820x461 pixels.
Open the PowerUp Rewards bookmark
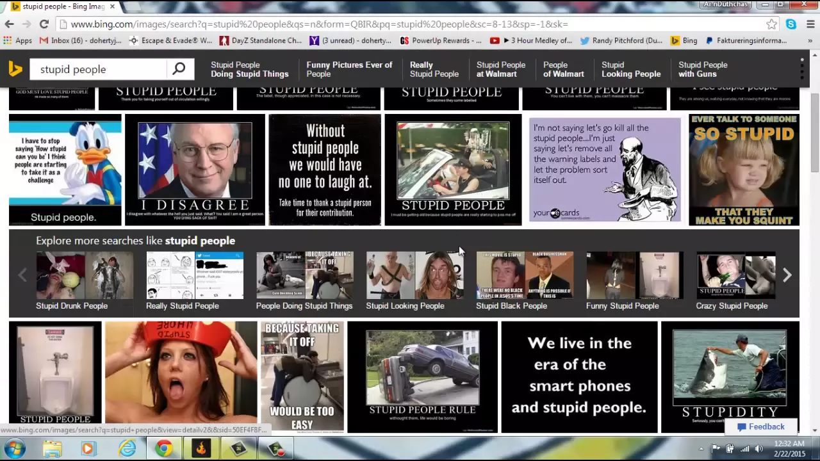coord(441,40)
